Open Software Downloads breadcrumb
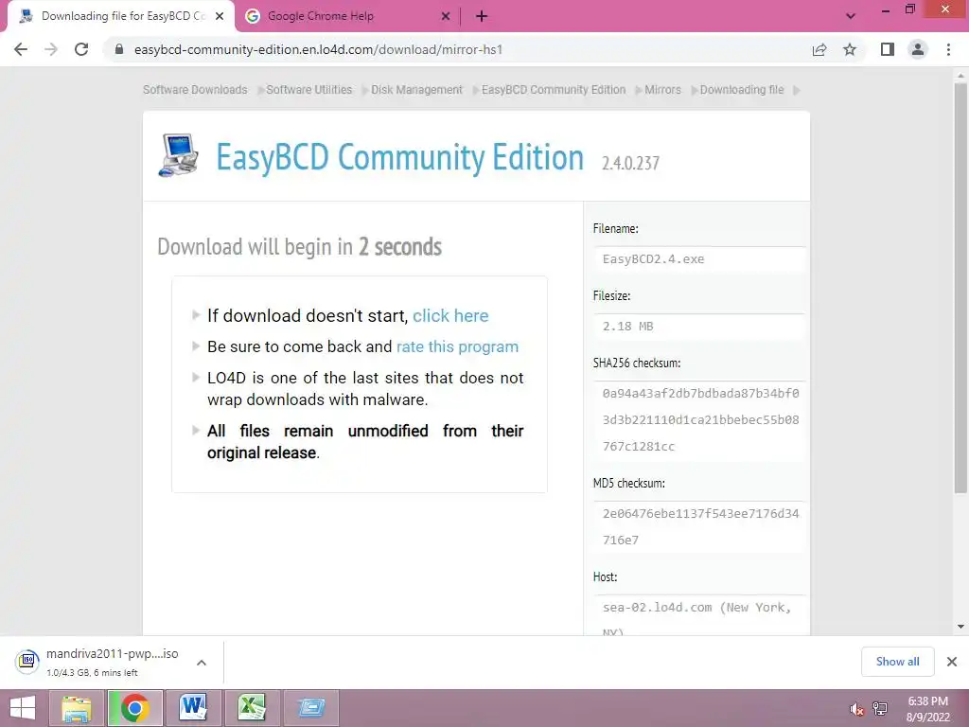 pyautogui.click(x=195, y=90)
